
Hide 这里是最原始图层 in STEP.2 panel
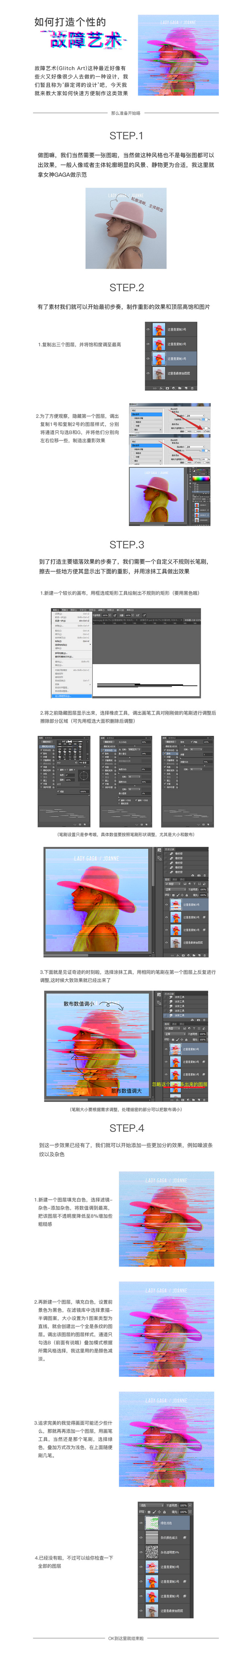148,374
